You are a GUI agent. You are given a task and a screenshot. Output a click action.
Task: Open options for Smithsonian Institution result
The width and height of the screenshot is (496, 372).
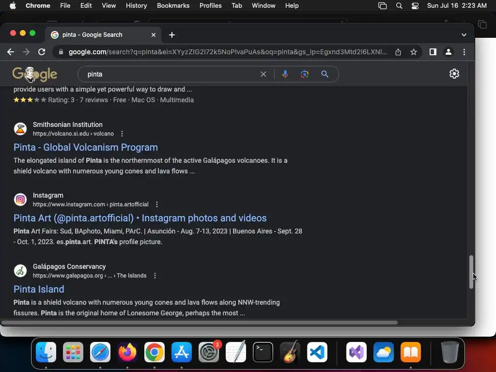coord(122,134)
